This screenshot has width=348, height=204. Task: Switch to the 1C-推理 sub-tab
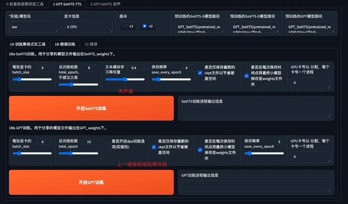tap(91, 44)
